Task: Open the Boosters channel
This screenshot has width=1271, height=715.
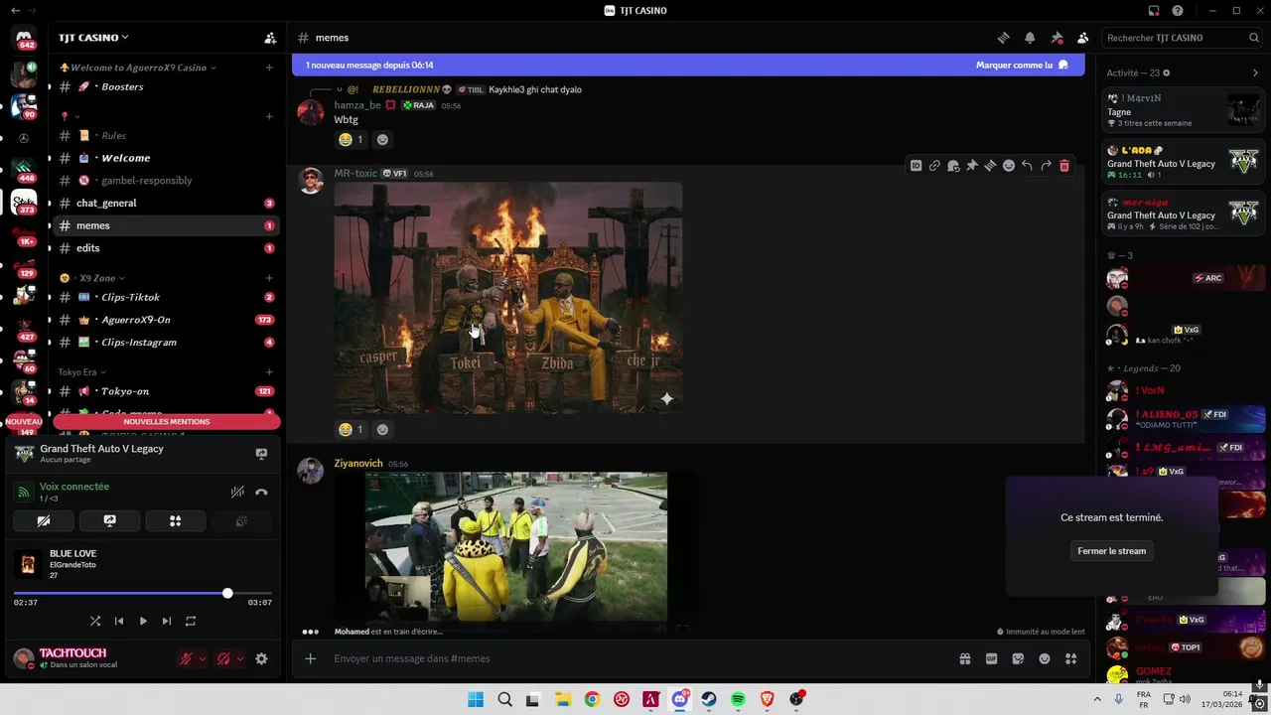Action: (165, 86)
